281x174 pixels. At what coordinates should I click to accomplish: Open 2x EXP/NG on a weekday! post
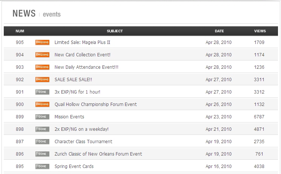(81, 129)
